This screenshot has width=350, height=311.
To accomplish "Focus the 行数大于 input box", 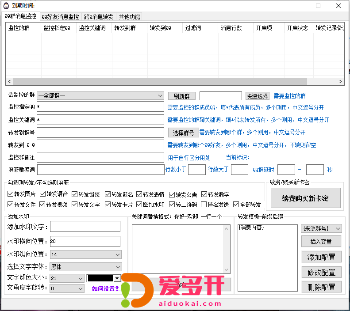I will coord(239,170).
